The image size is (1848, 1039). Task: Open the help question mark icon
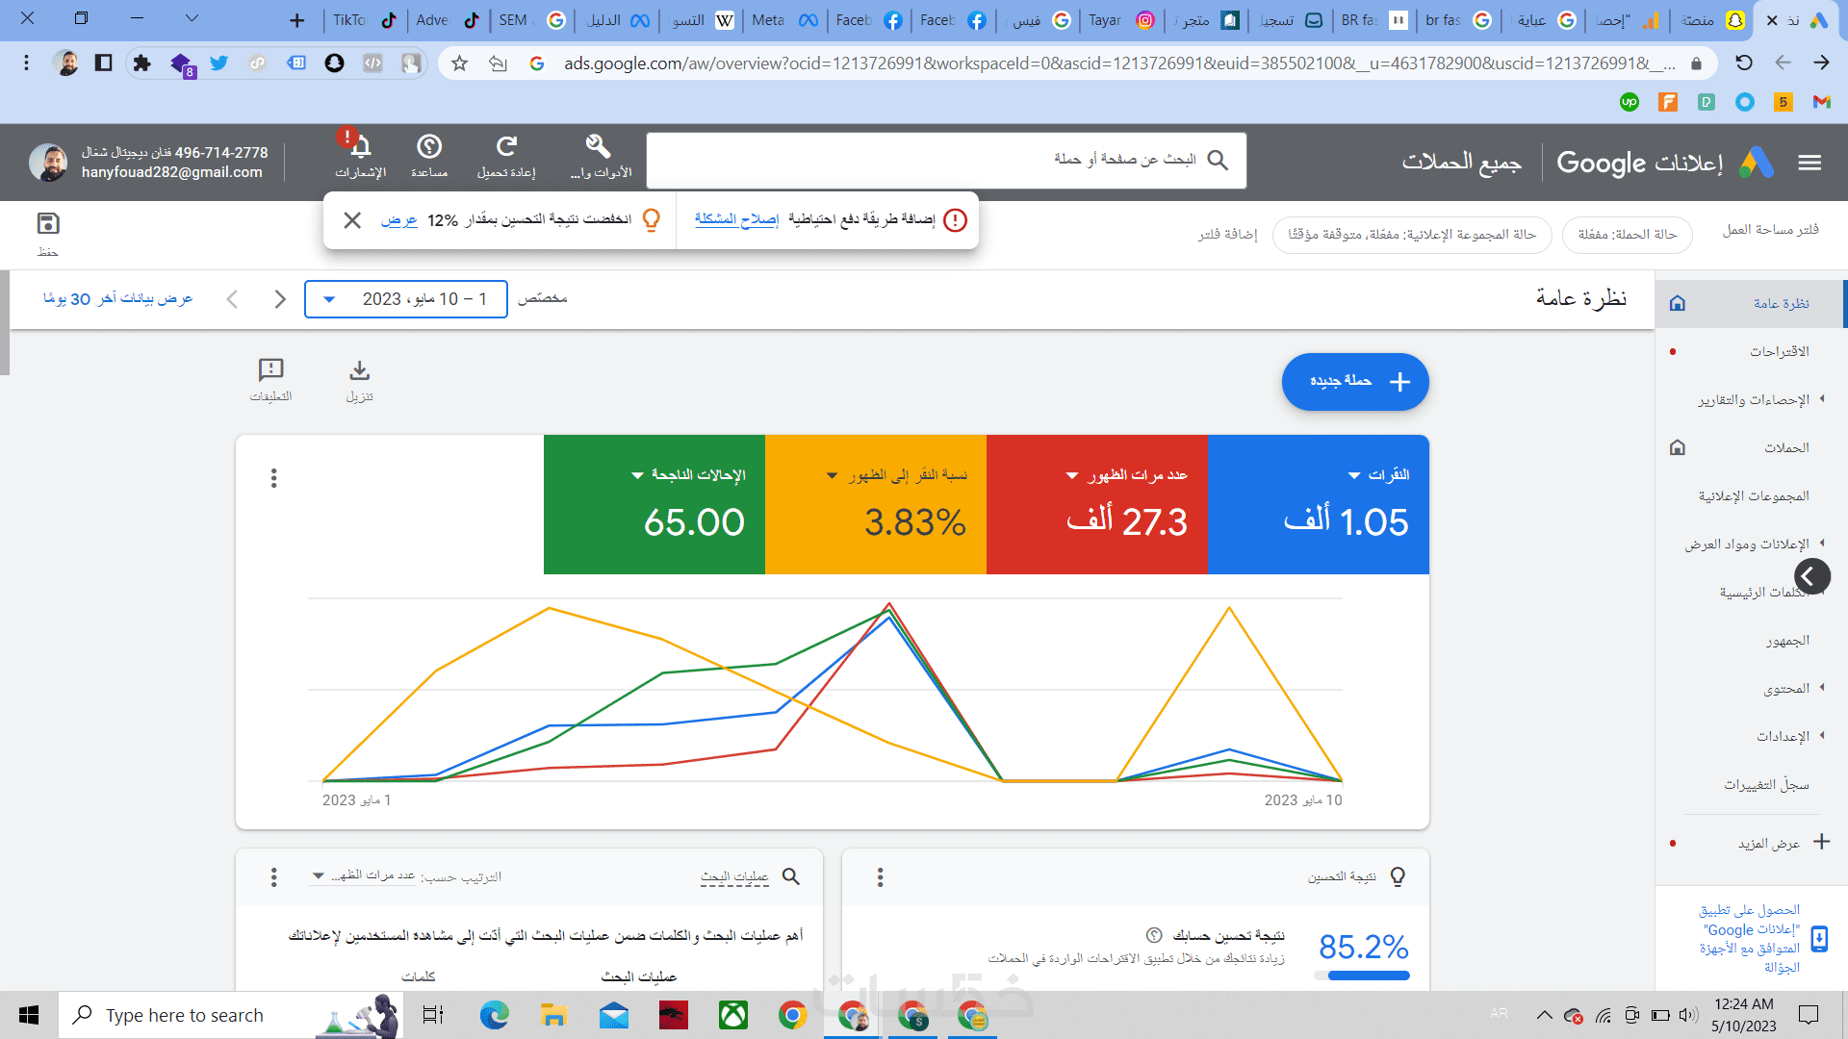point(429,147)
